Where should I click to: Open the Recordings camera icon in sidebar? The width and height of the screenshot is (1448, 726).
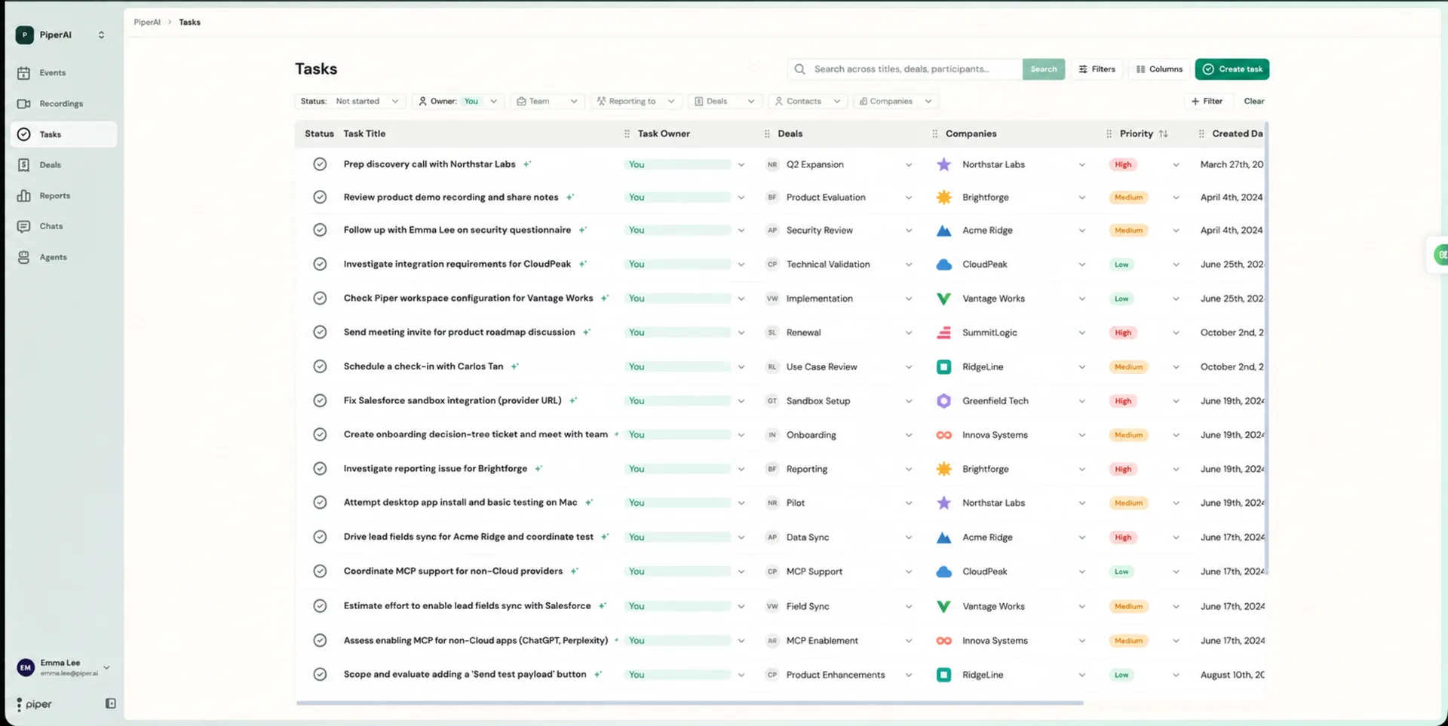(x=24, y=104)
